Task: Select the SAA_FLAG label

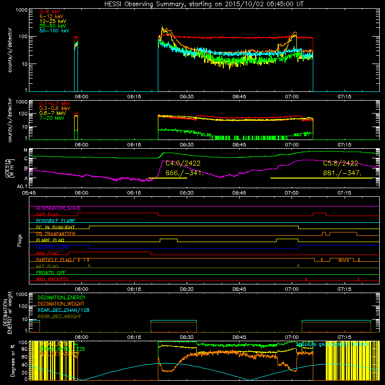Action: (x=47, y=254)
